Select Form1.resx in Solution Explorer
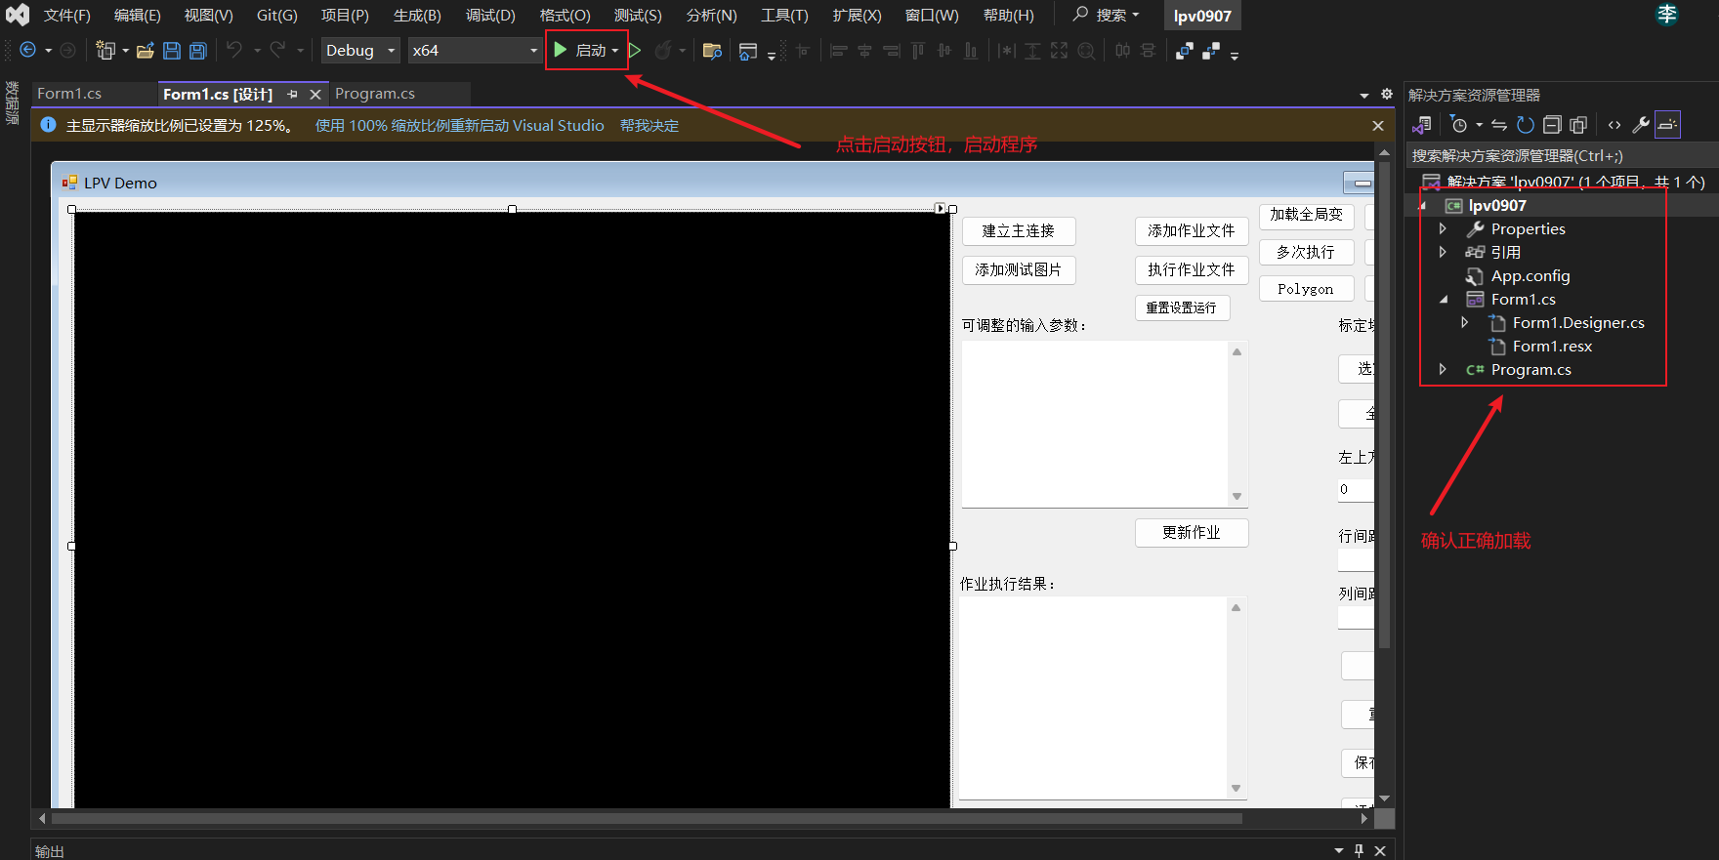The image size is (1719, 860). (1552, 347)
